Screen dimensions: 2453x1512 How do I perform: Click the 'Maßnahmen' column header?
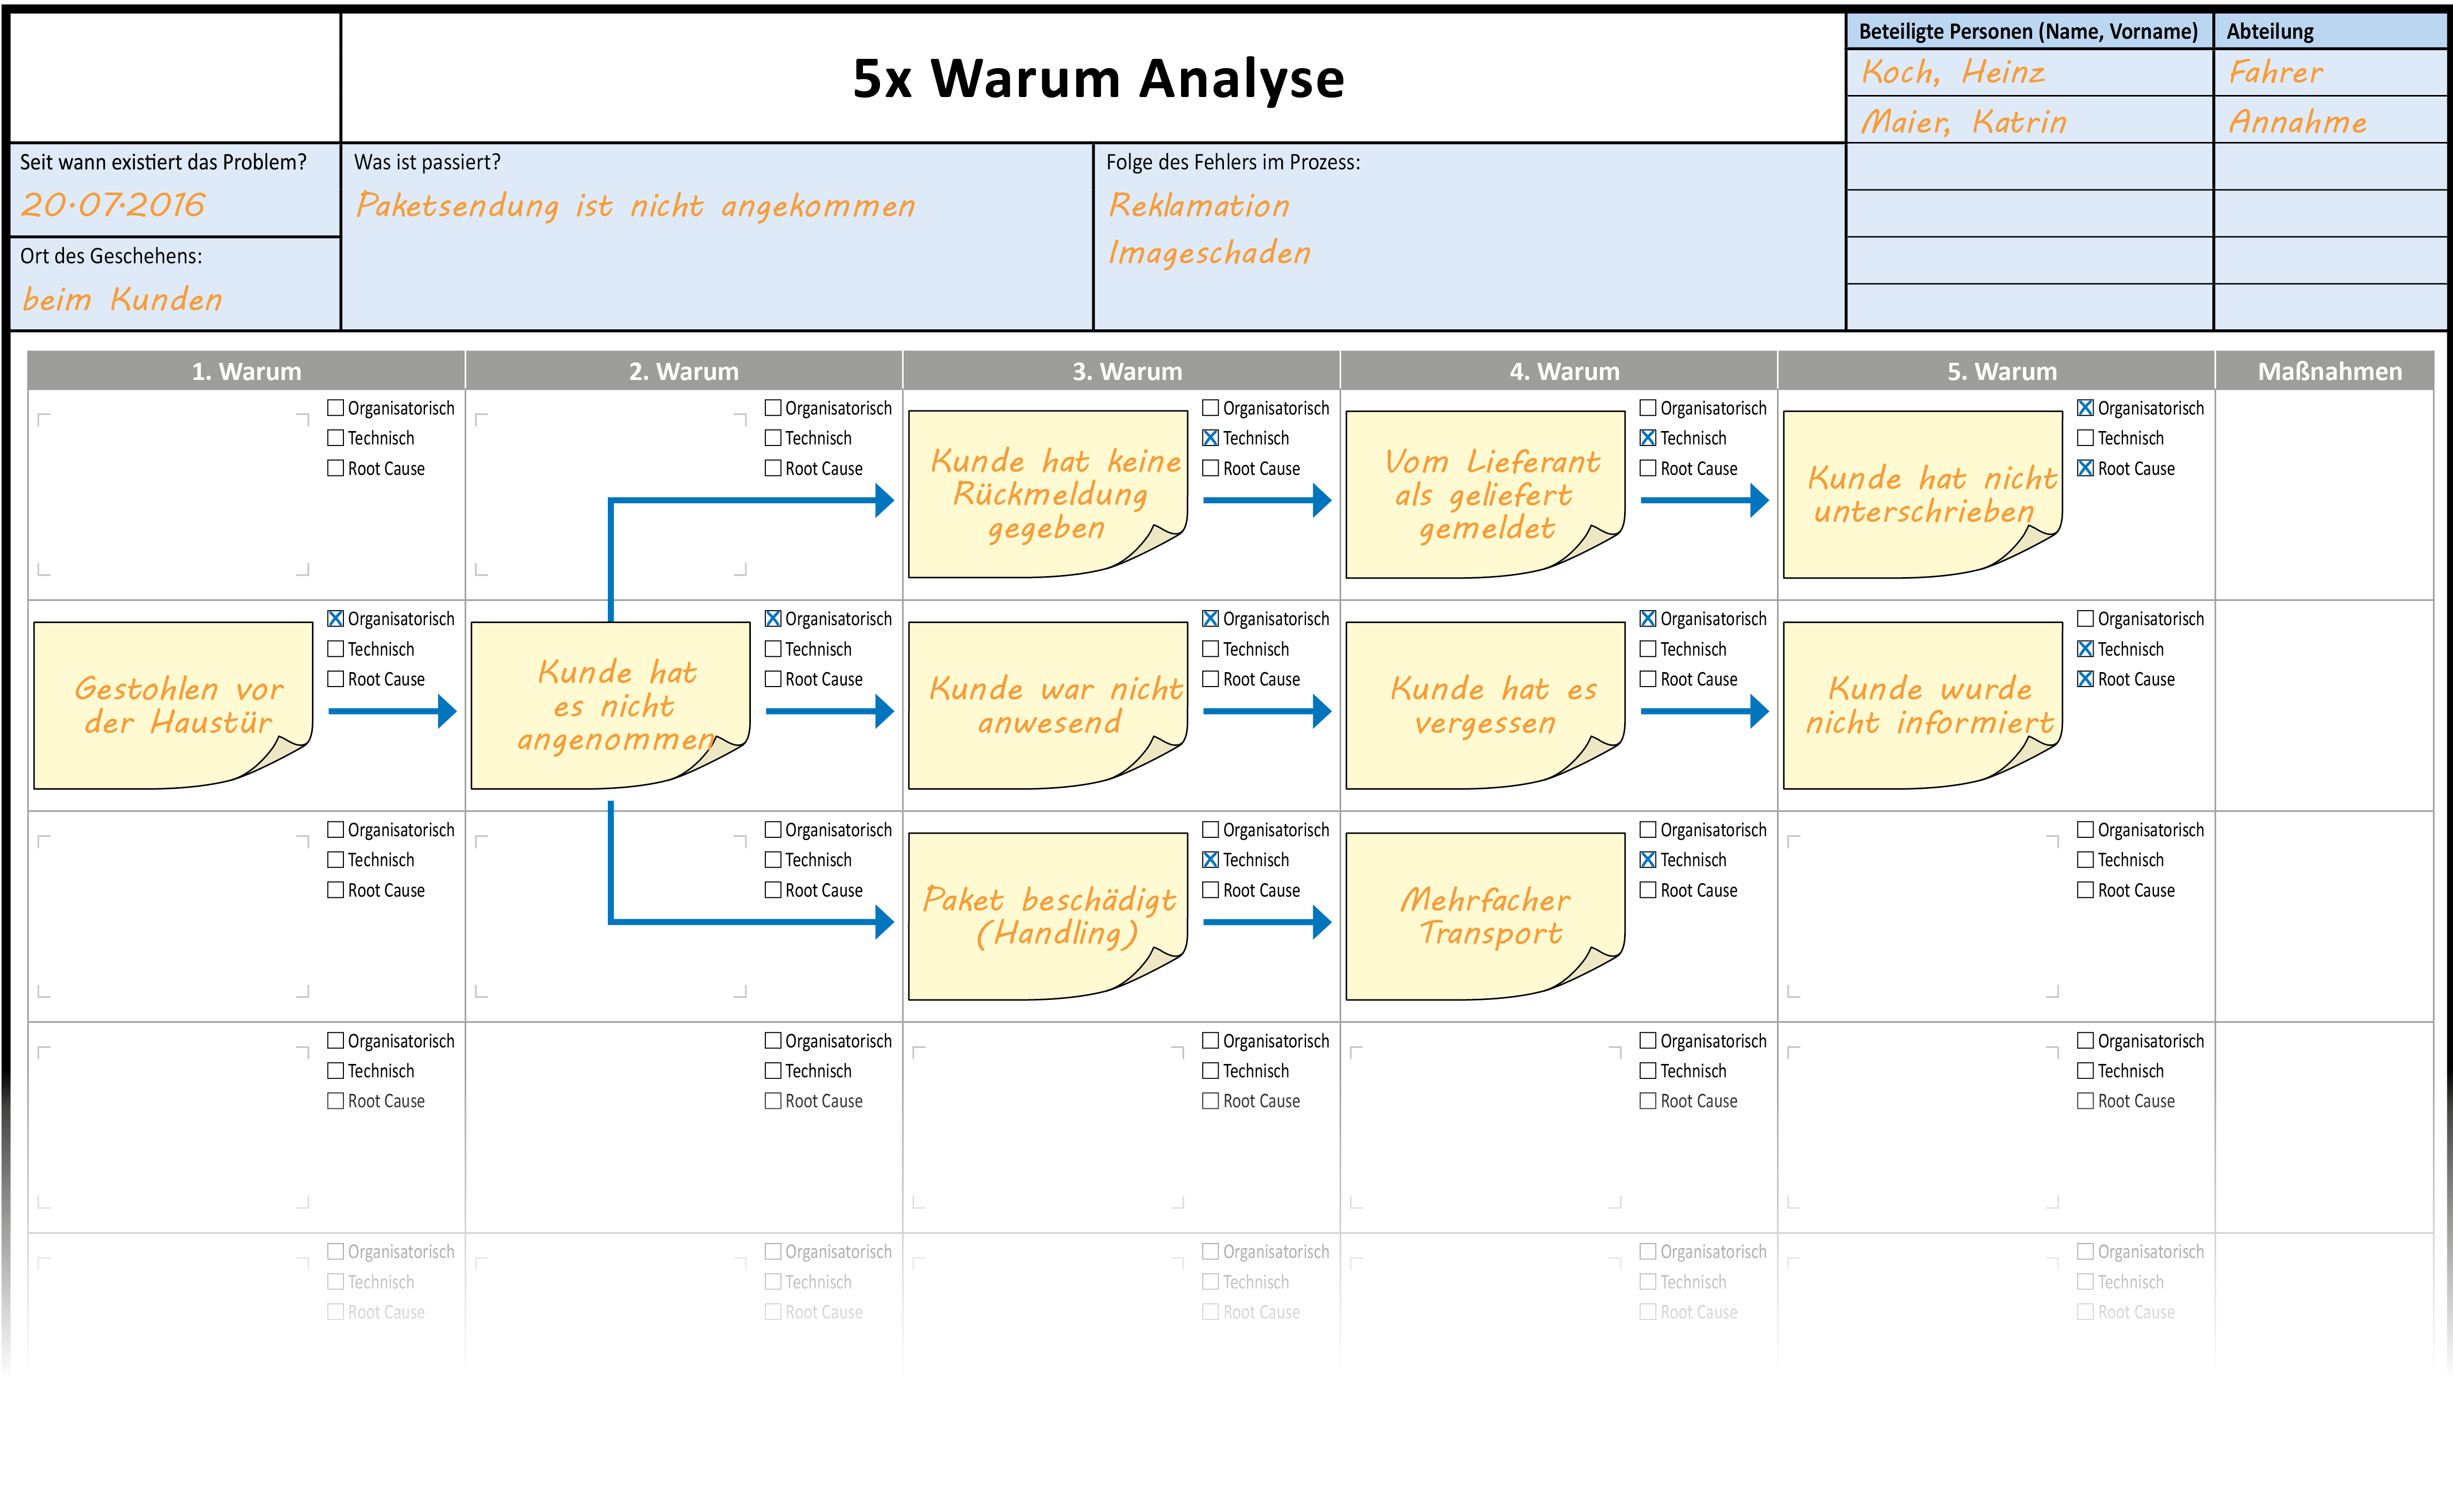(2324, 371)
